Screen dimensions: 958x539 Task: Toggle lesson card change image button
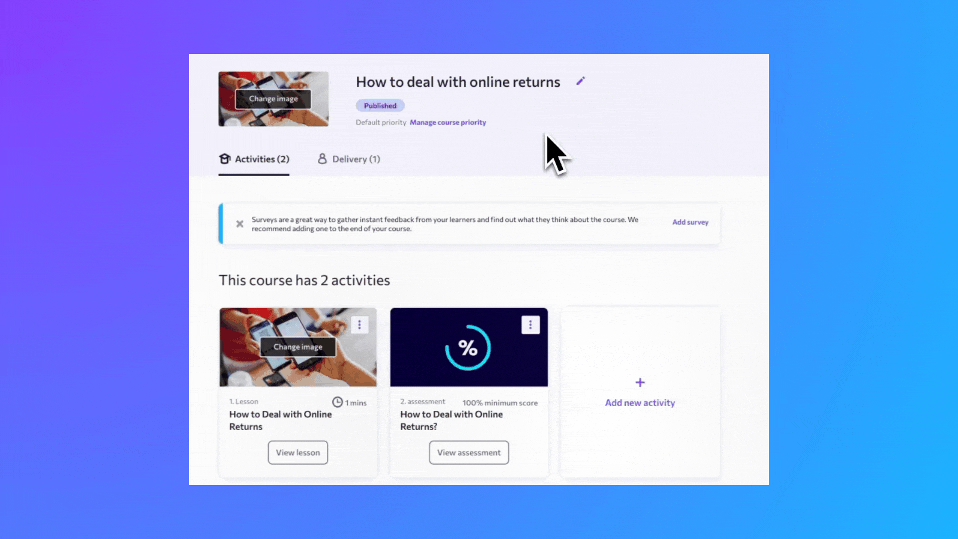point(297,347)
